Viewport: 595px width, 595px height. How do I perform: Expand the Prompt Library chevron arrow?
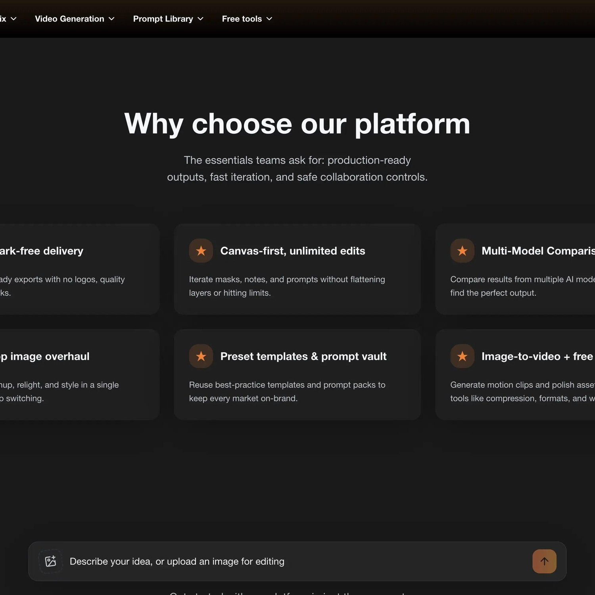point(200,19)
